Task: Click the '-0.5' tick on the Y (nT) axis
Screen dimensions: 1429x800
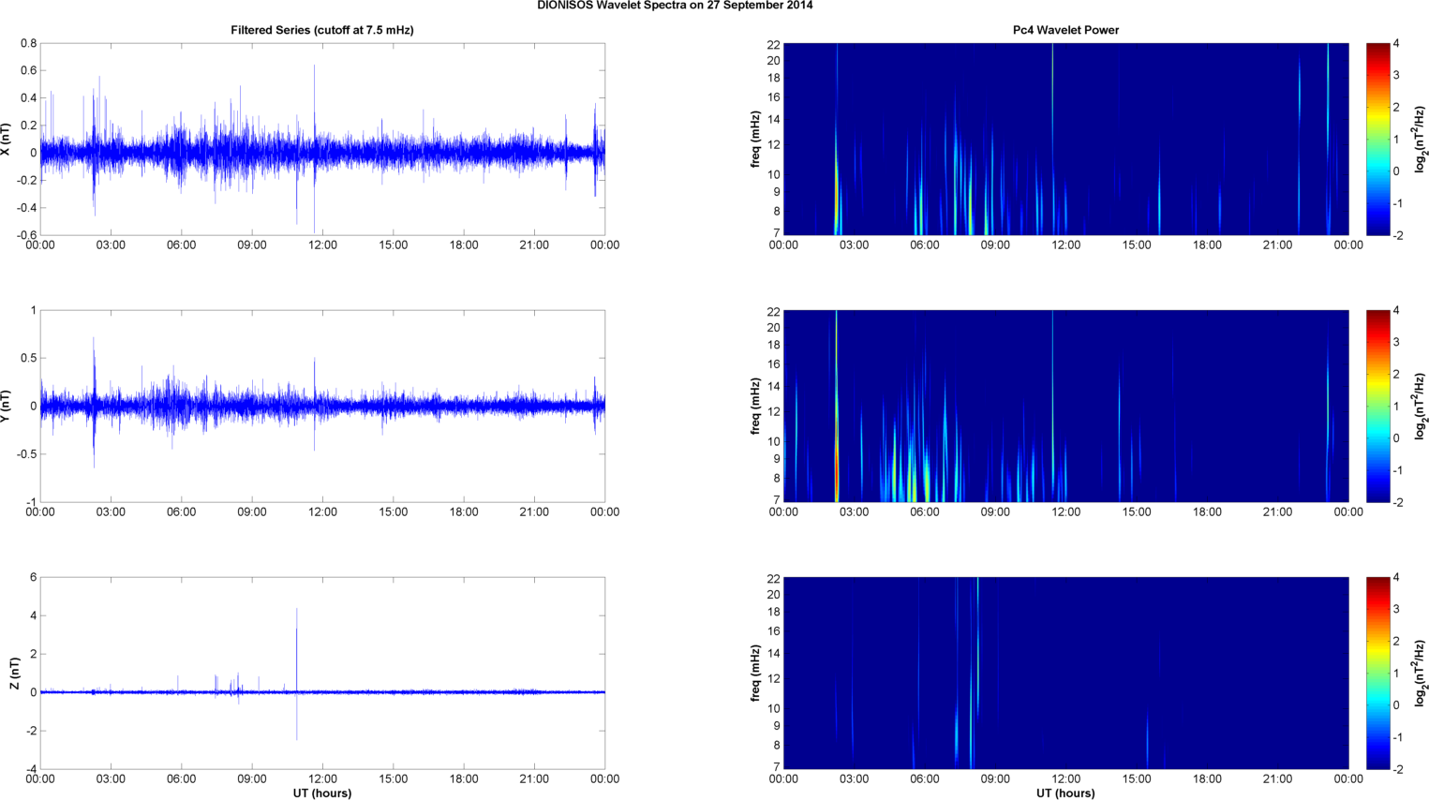Action: [26, 454]
